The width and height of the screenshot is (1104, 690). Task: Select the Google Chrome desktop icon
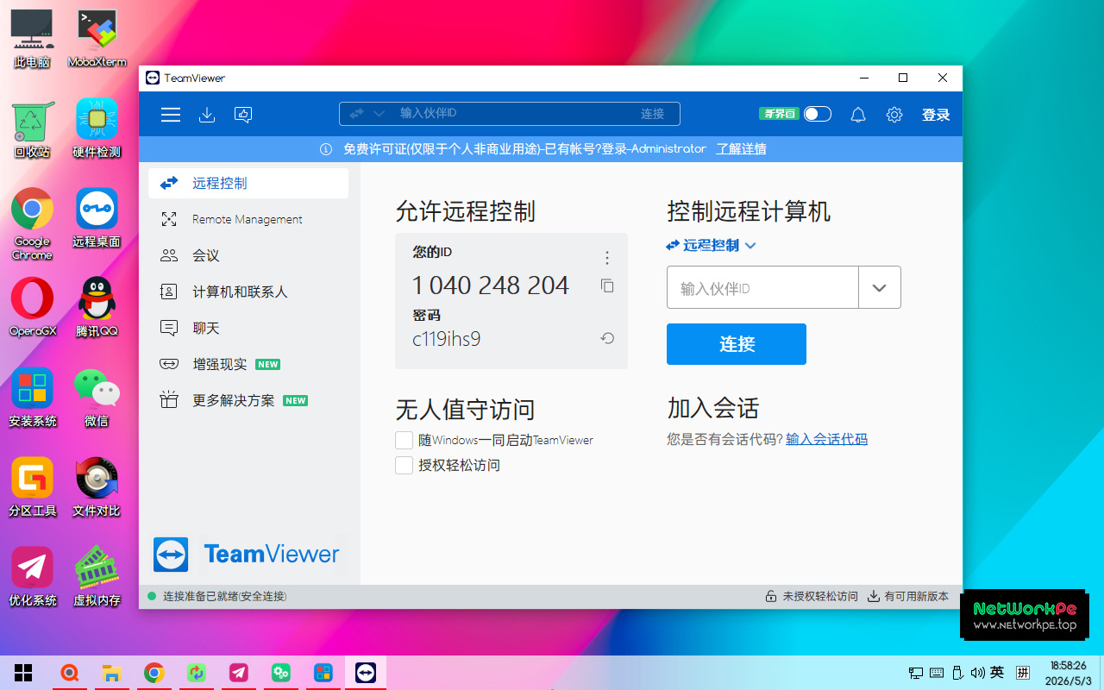click(32, 224)
